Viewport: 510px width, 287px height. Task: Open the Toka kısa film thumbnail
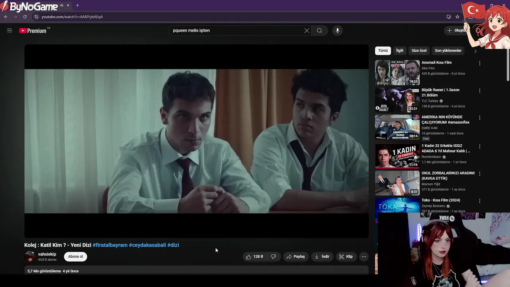pos(397,205)
